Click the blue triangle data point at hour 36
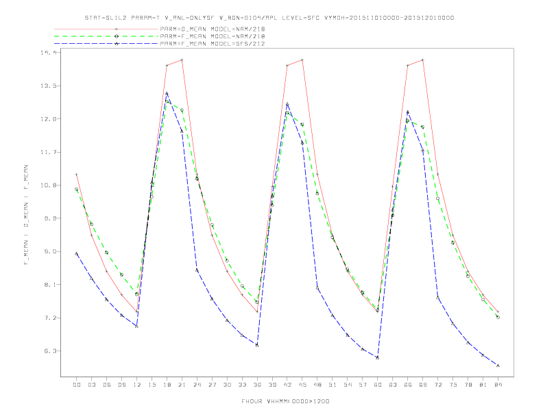 point(257,345)
